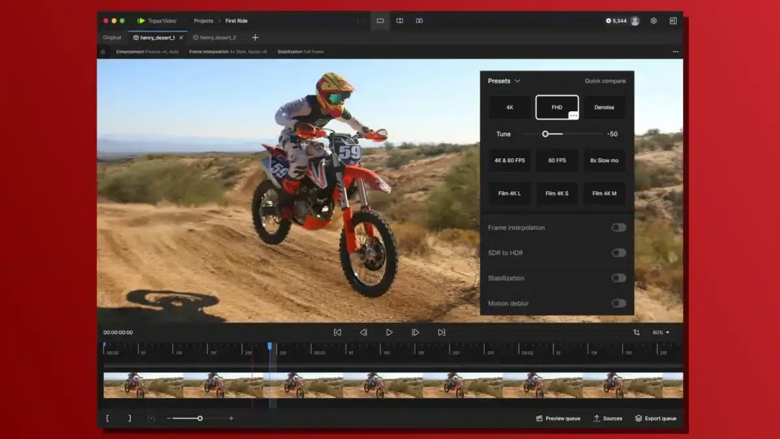Screen dimensions: 780x439
Task: Play the video preview
Action: tap(389, 332)
